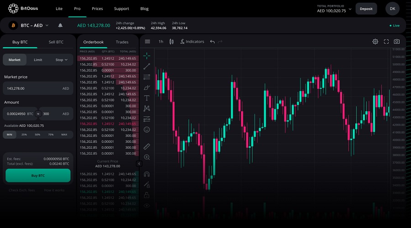
Task: Select the text annotation tool
Action: (147, 98)
